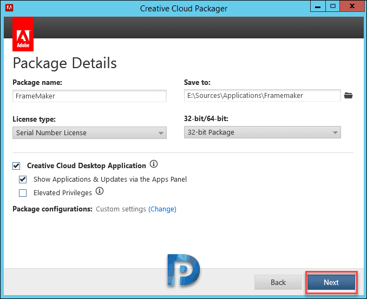This screenshot has width=367, height=299.
Task: Open the 32-bit/64-bit package dropdown
Action: pos(263,132)
